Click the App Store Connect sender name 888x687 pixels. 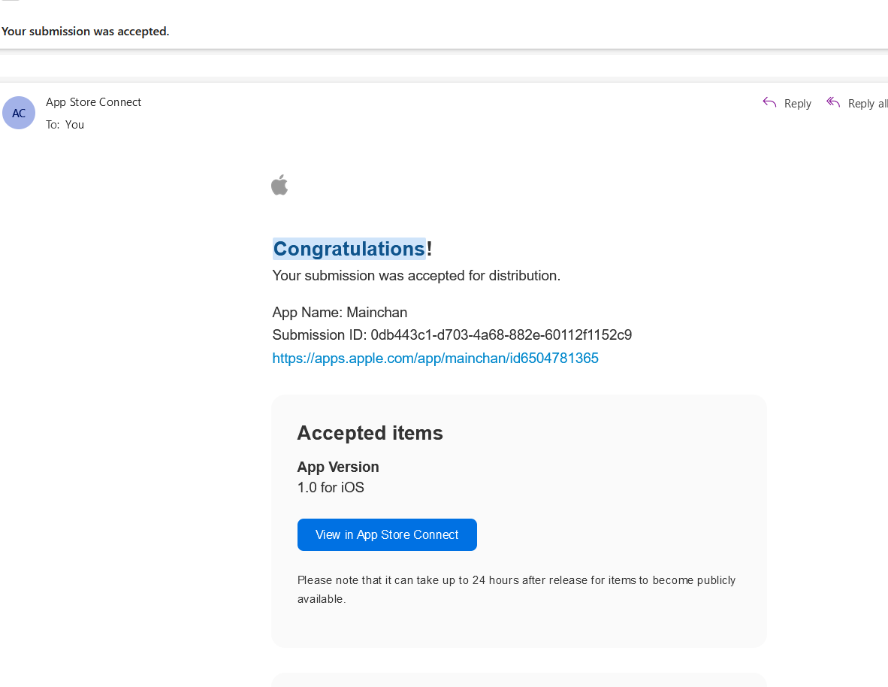coord(93,102)
